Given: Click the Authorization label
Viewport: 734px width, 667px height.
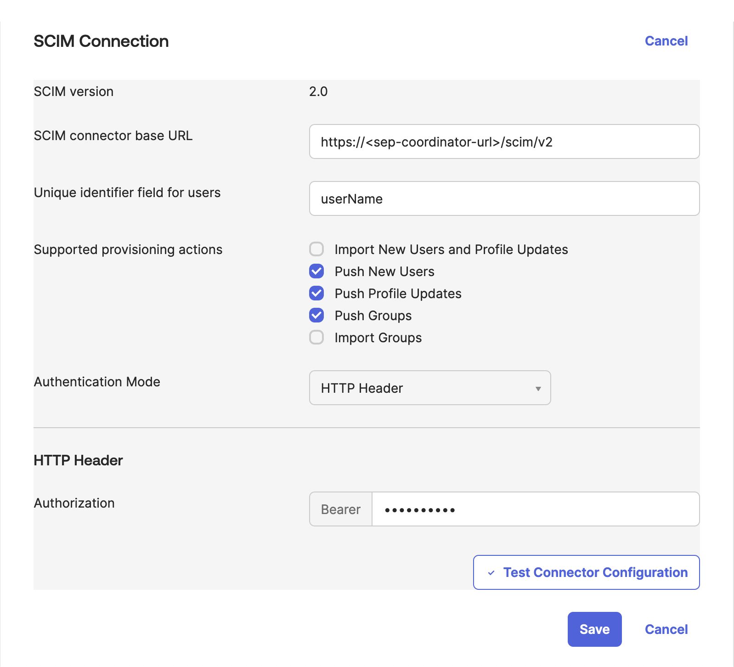Looking at the screenshot, I should (x=74, y=503).
